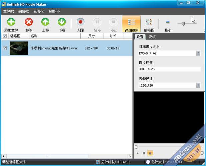The width and height of the screenshot is (206, 166).
Task: Click the film icon beside total duration
Action: (98, 162)
